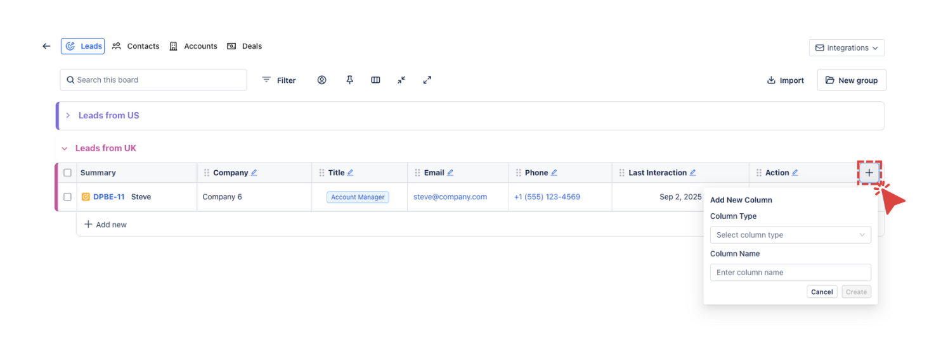Open the Leads tab
Image resolution: width=941 pixels, height=353 pixels.
click(x=83, y=46)
